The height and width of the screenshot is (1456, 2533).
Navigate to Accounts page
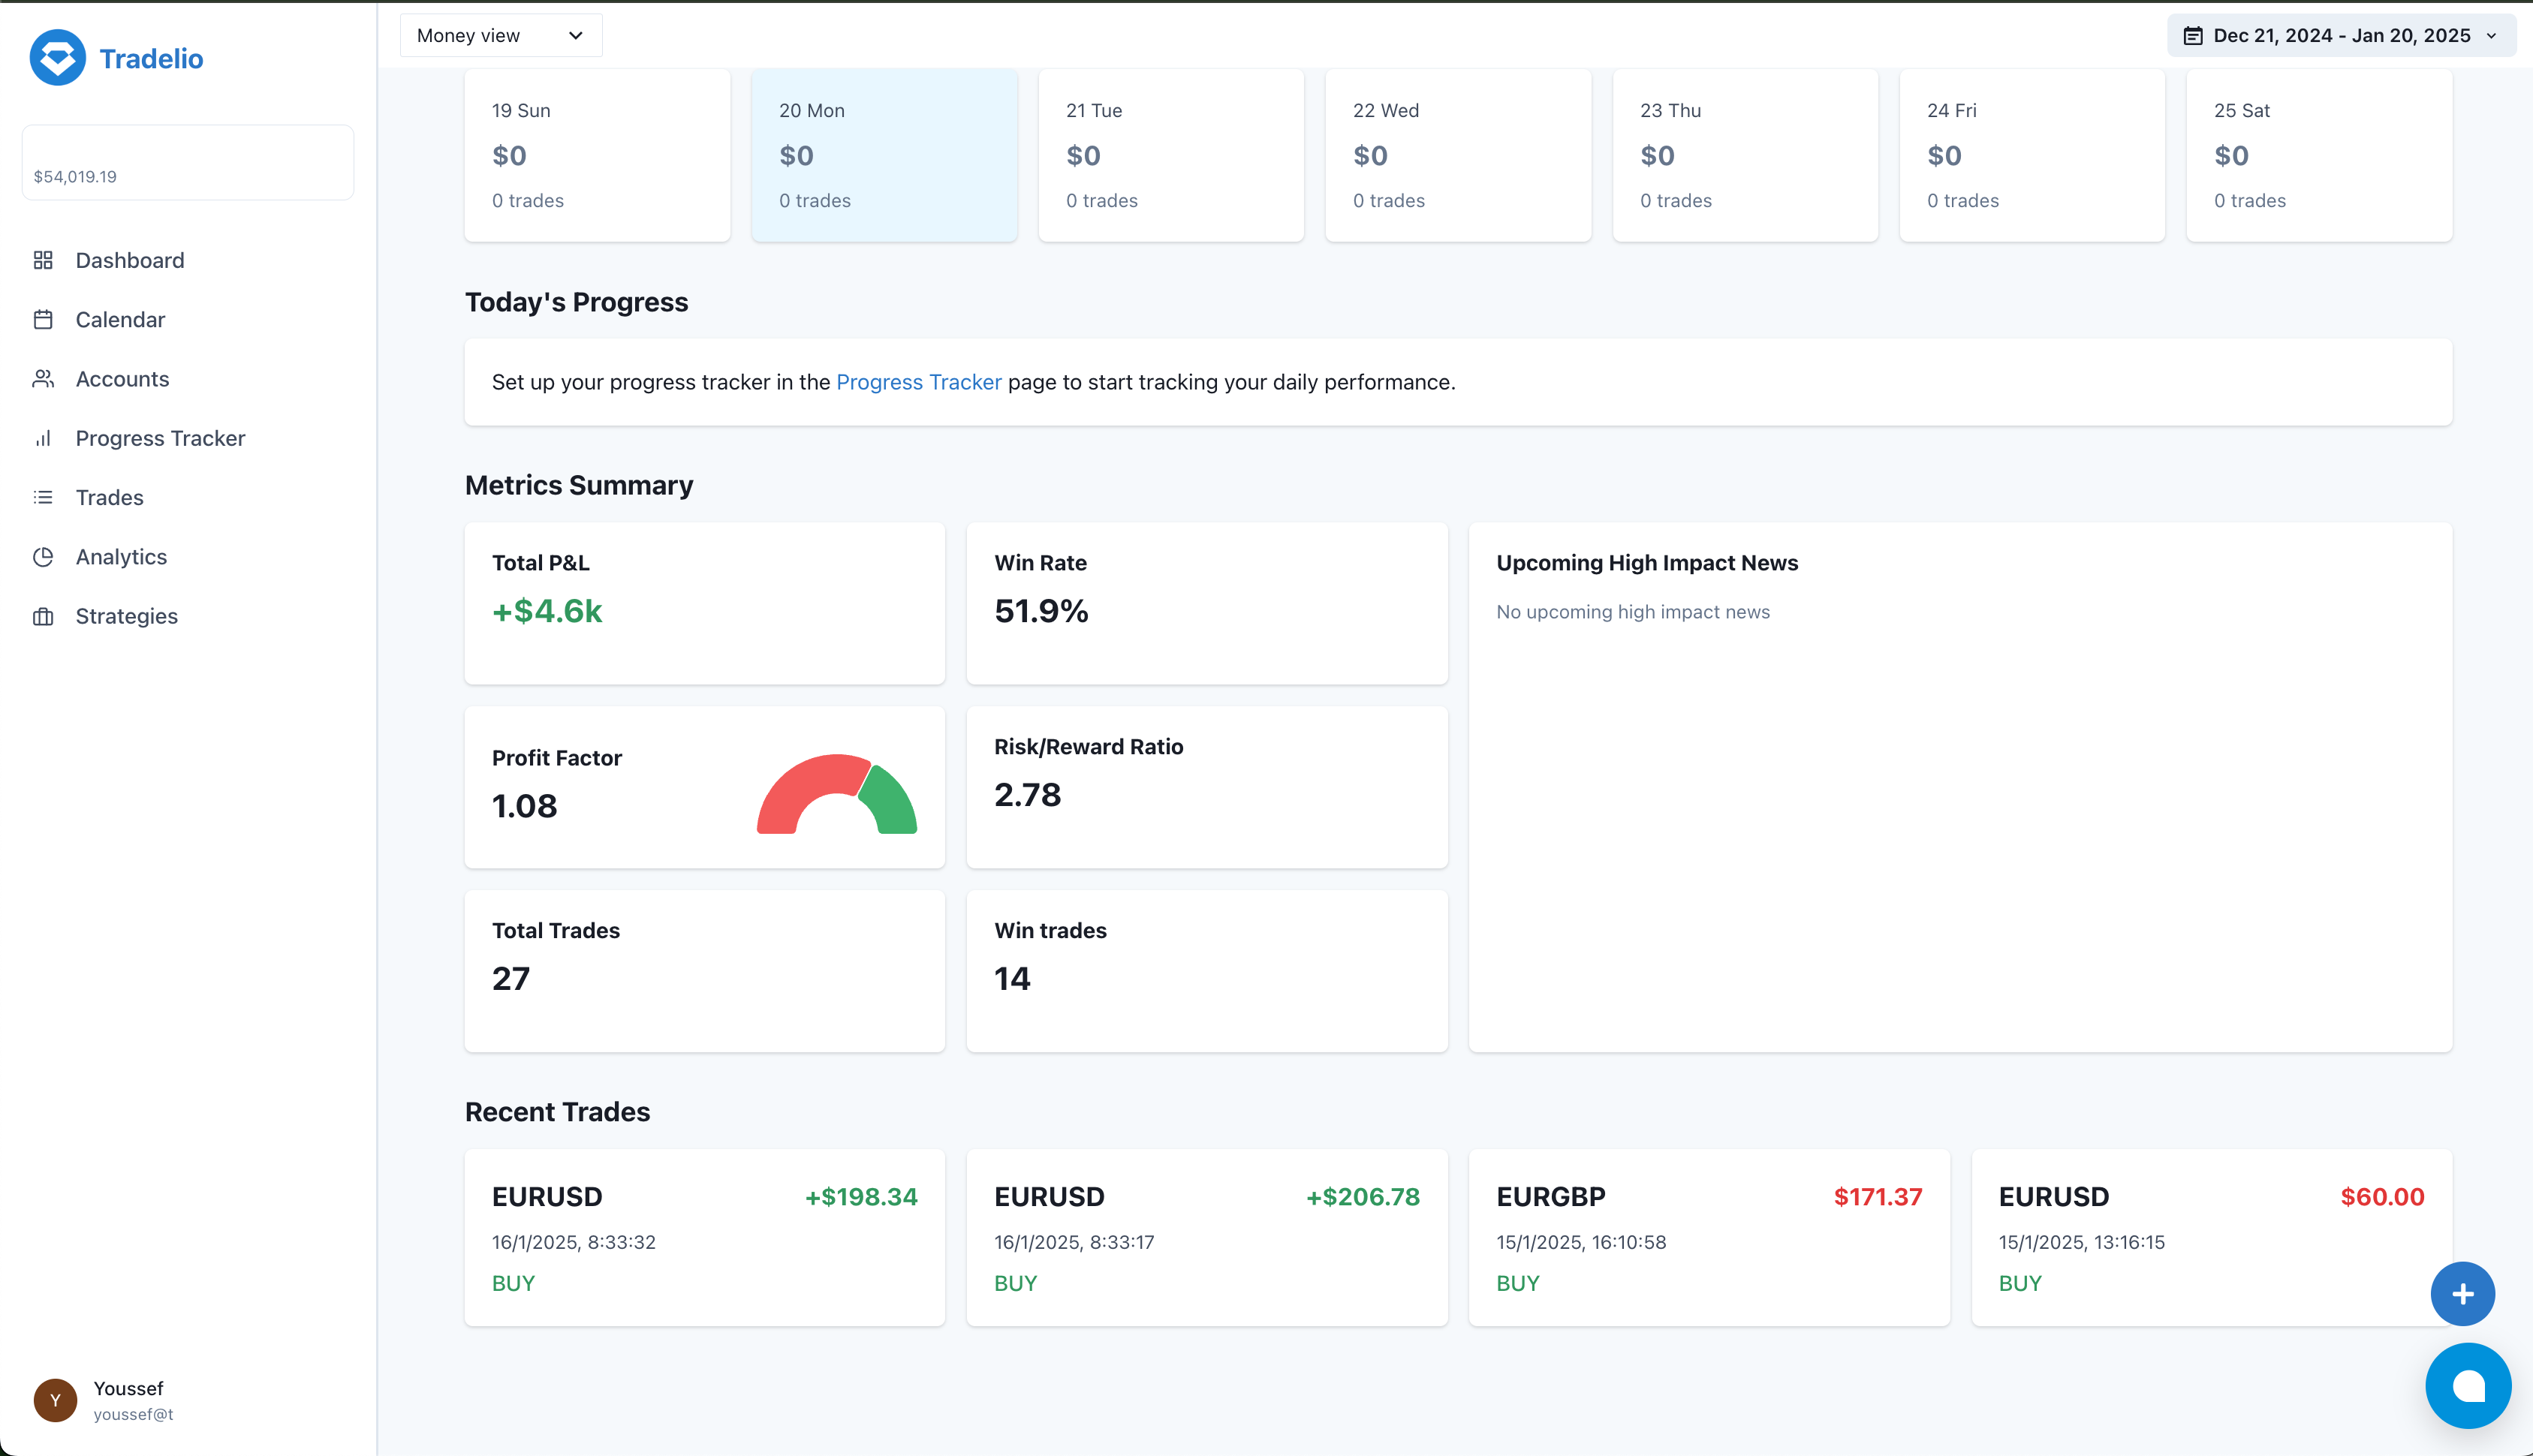122,378
